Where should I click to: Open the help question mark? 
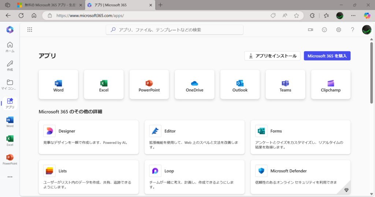pyautogui.click(x=353, y=30)
